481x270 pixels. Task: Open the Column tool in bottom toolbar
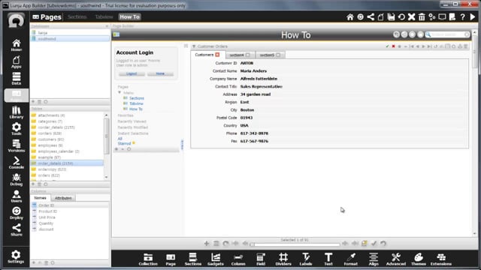pyautogui.click(x=238, y=259)
